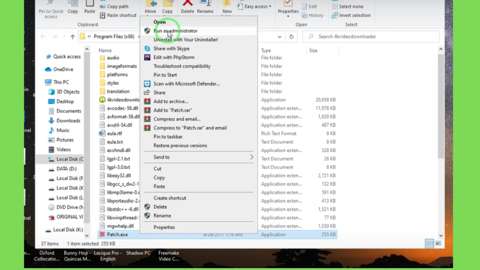The width and height of the screenshot is (480, 270).
Task: Sort by the Size column header
Action: [313, 51]
